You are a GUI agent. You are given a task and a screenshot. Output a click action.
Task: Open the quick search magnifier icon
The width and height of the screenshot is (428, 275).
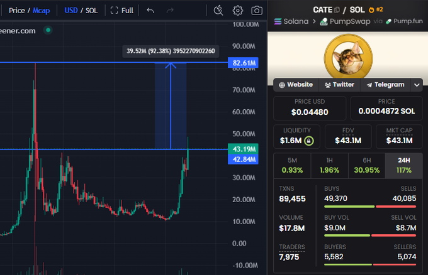coord(218,11)
